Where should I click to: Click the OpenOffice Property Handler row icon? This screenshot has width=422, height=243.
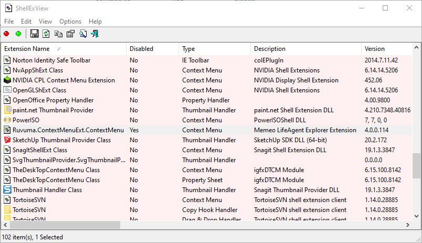[x=7, y=100]
